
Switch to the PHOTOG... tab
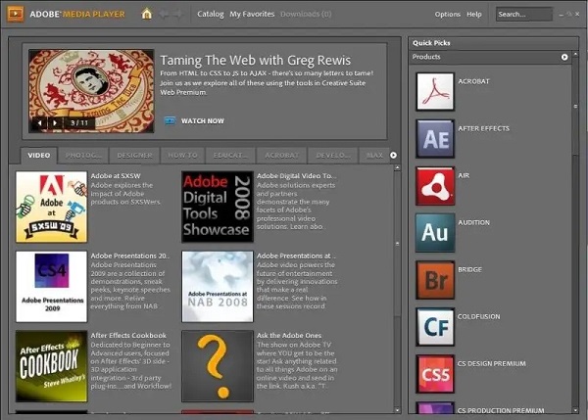pyautogui.click(x=83, y=155)
